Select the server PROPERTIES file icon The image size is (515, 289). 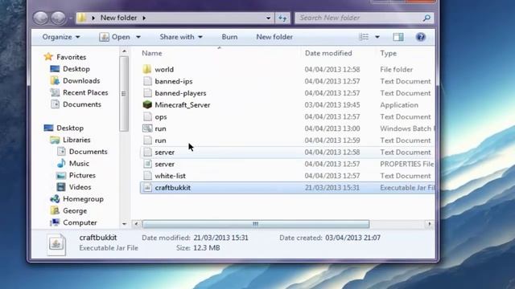[147, 164]
